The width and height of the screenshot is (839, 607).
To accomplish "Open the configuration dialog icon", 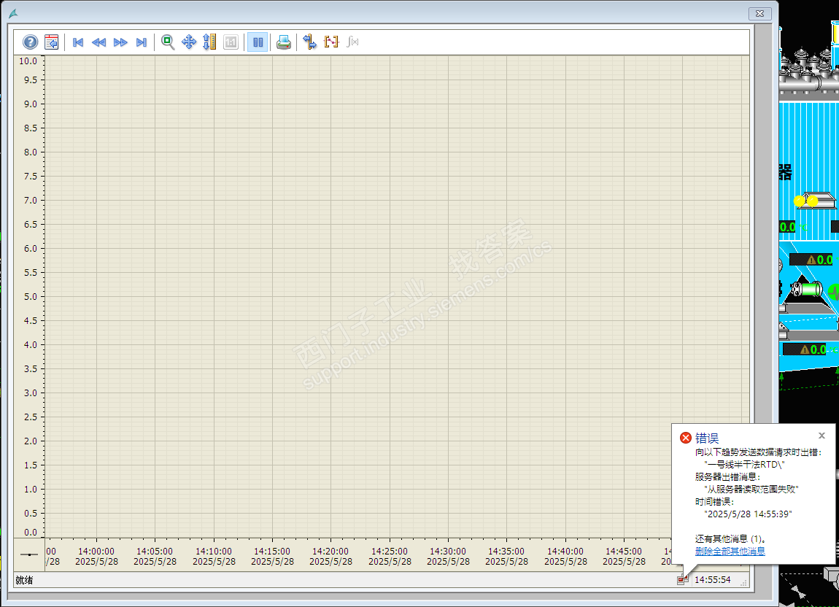I will 51,42.
